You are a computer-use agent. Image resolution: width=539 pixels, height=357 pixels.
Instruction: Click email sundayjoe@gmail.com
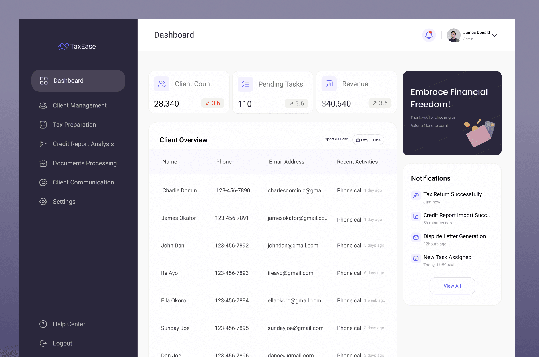296,328
